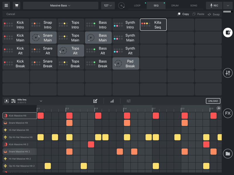The height and width of the screenshot is (175, 234).
Task: Toggle the playing Tops Alt pad
Action: click(71, 50)
